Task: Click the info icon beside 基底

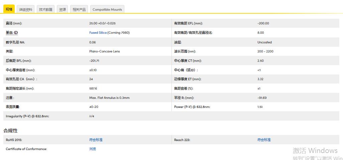Action: point(16,33)
